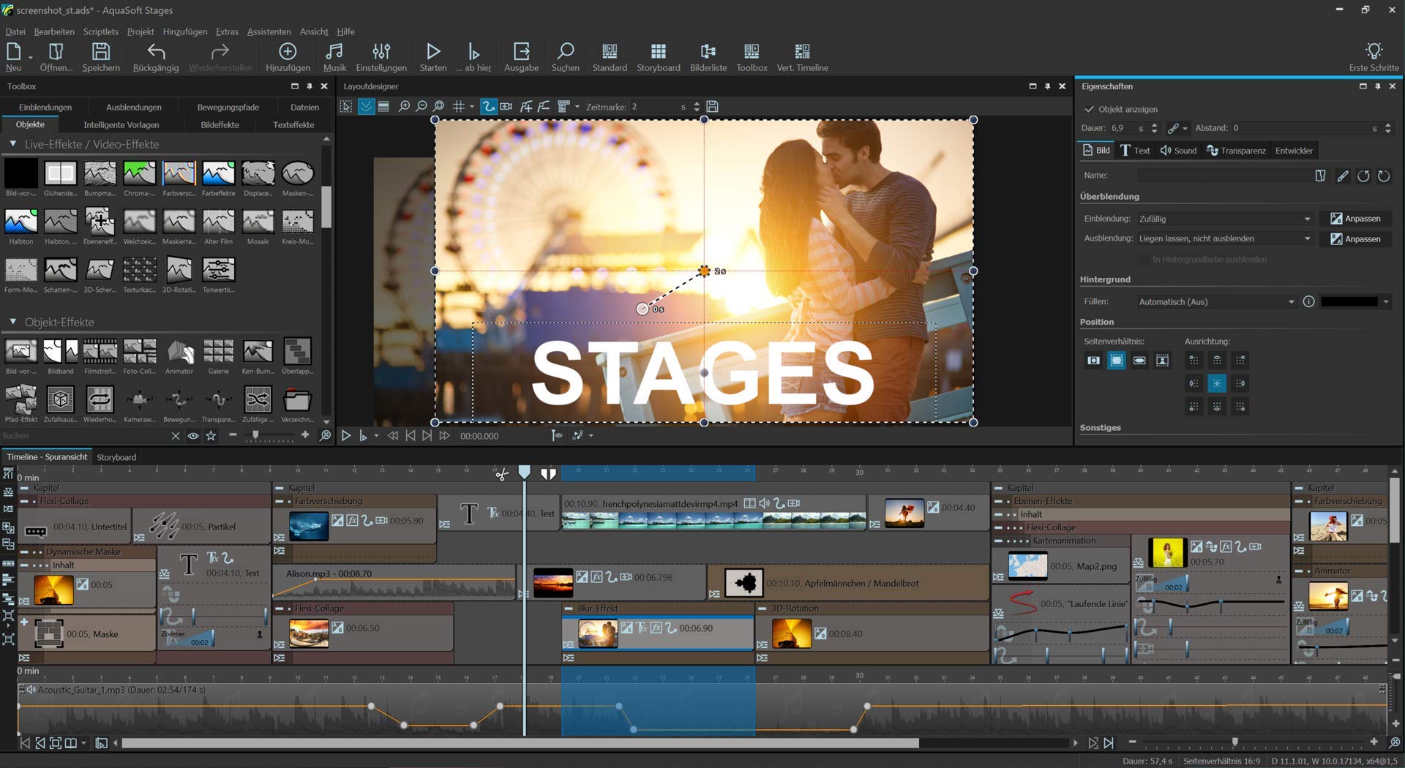Switch to the Bewegungspfade tab

tap(228, 107)
